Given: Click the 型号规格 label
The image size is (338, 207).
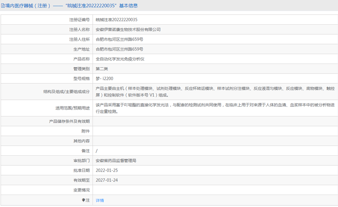Looking at the screenshot, I should (82, 79).
